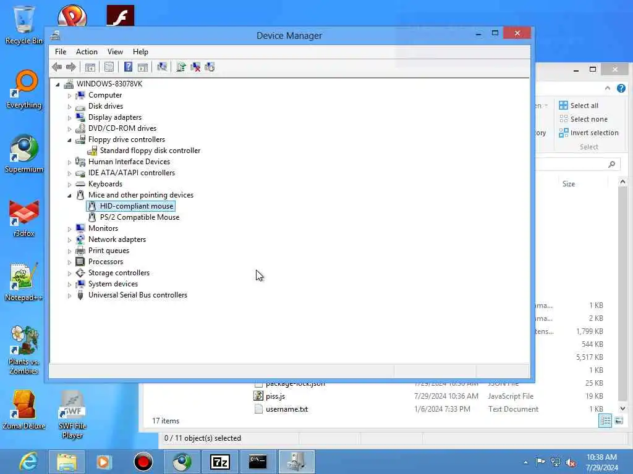Click the Explorer search box

[578, 164]
